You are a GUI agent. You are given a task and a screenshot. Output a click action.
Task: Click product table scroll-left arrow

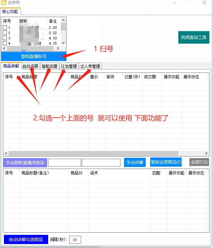point(6,153)
